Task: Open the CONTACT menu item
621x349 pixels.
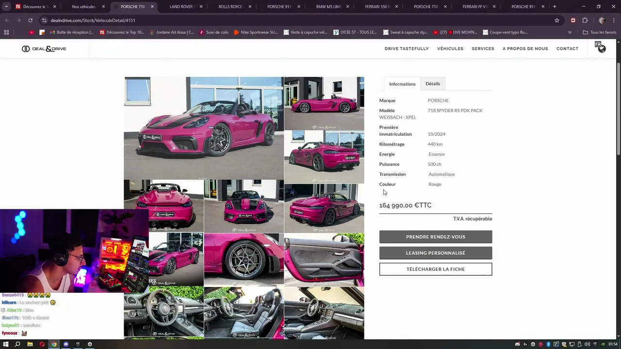Action: [x=567, y=48]
